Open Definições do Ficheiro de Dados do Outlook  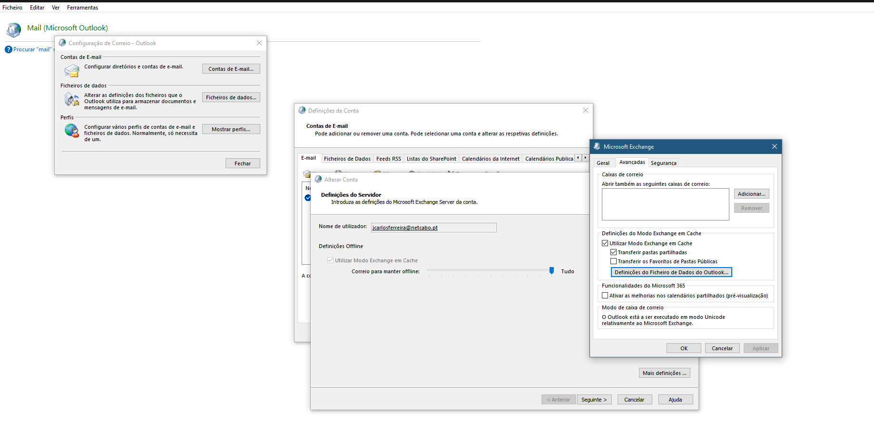pyautogui.click(x=671, y=272)
